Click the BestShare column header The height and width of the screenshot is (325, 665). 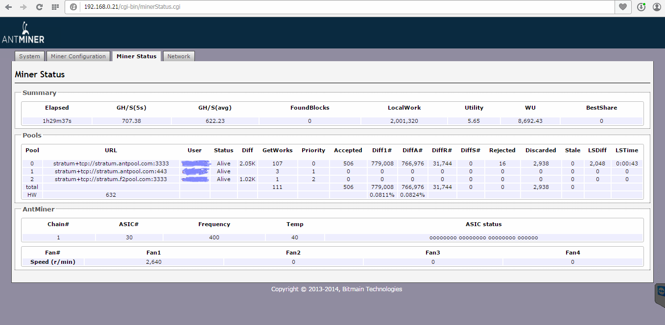pyautogui.click(x=601, y=108)
